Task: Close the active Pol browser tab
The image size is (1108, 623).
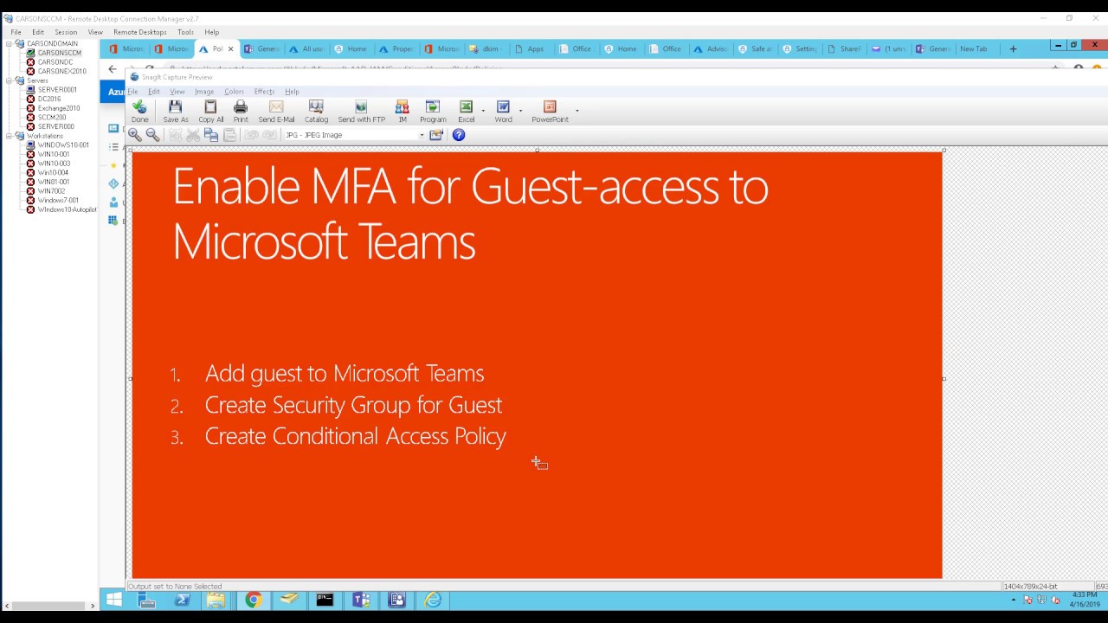Action: 230,49
